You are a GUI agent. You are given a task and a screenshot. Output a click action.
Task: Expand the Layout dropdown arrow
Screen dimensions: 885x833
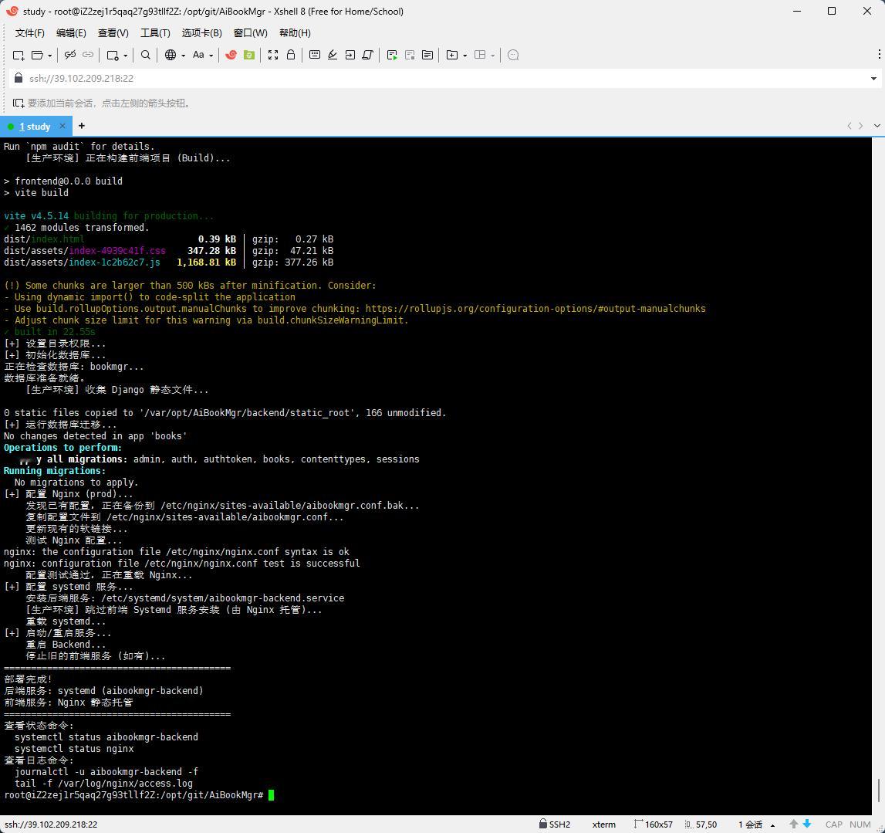pos(493,56)
